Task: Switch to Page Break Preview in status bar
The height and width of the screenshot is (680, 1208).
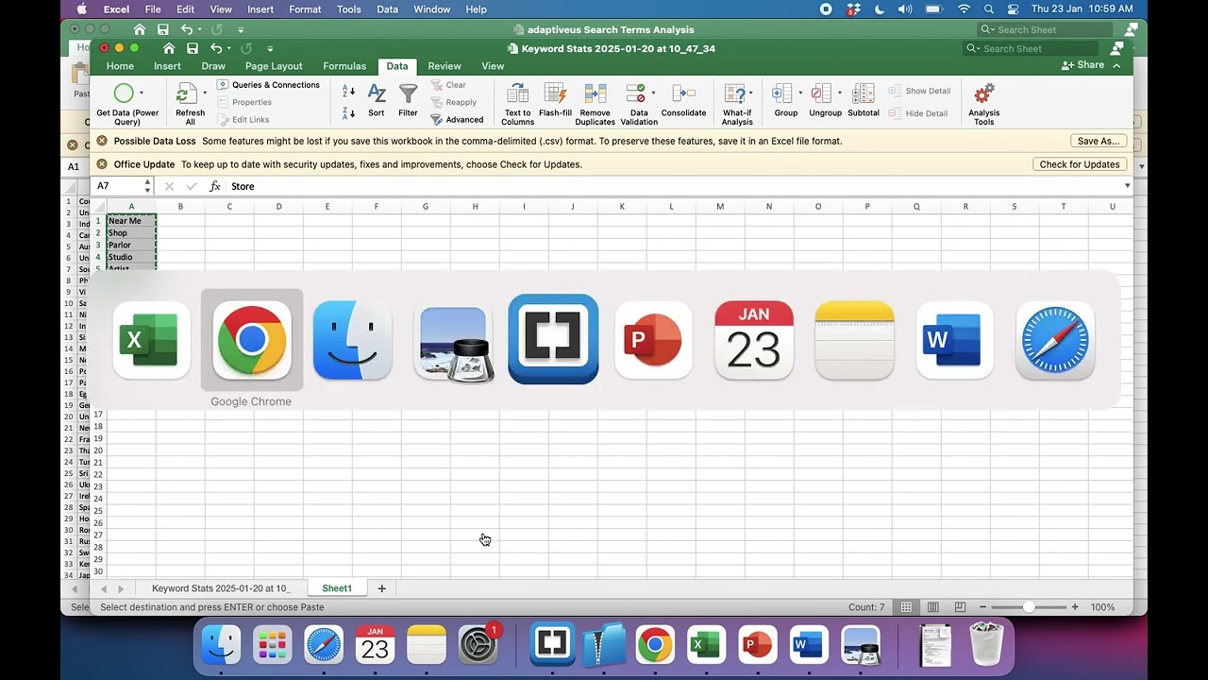Action: pyautogui.click(x=959, y=607)
